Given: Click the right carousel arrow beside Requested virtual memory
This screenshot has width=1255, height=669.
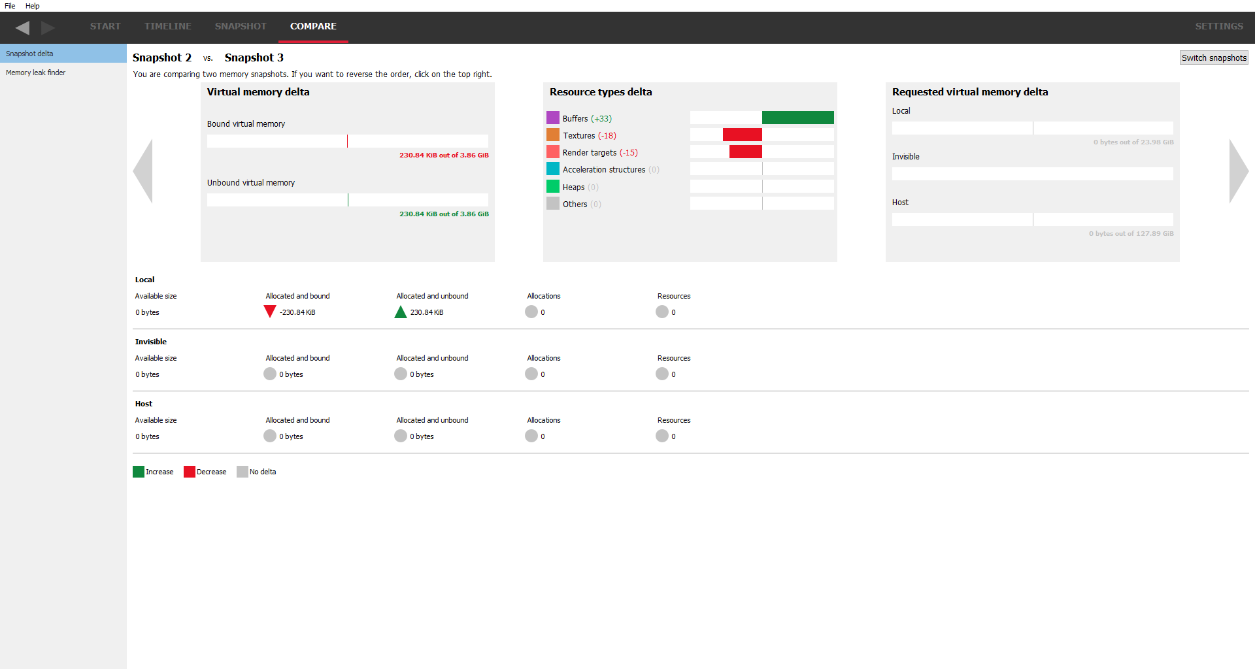Looking at the screenshot, I should tap(1238, 171).
